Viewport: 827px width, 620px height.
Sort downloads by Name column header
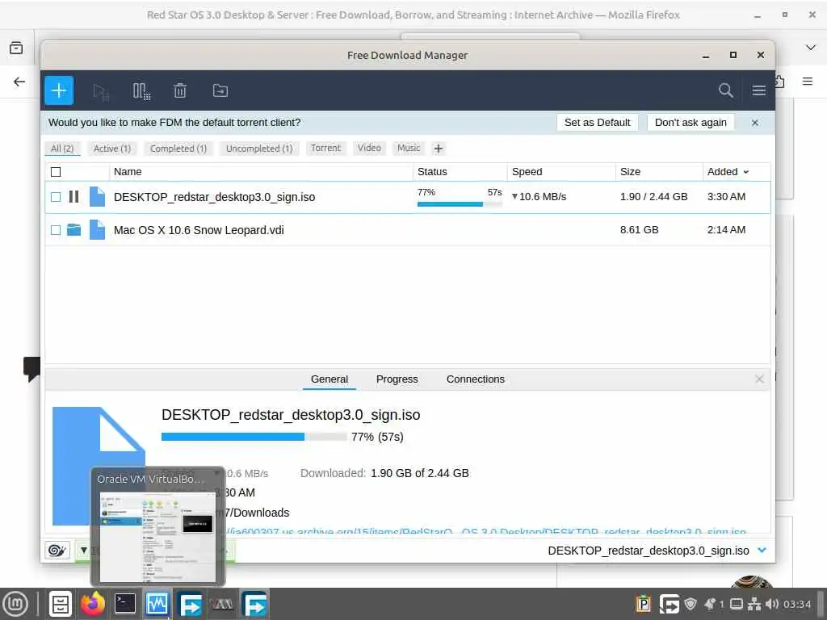[261, 172]
